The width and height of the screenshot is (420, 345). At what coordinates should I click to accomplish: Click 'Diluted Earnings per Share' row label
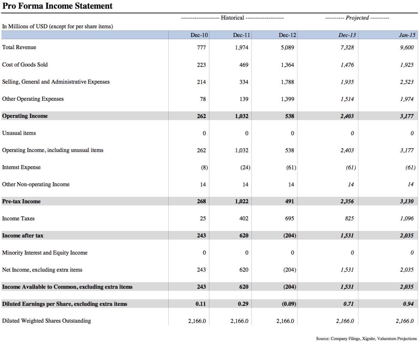(64, 304)
